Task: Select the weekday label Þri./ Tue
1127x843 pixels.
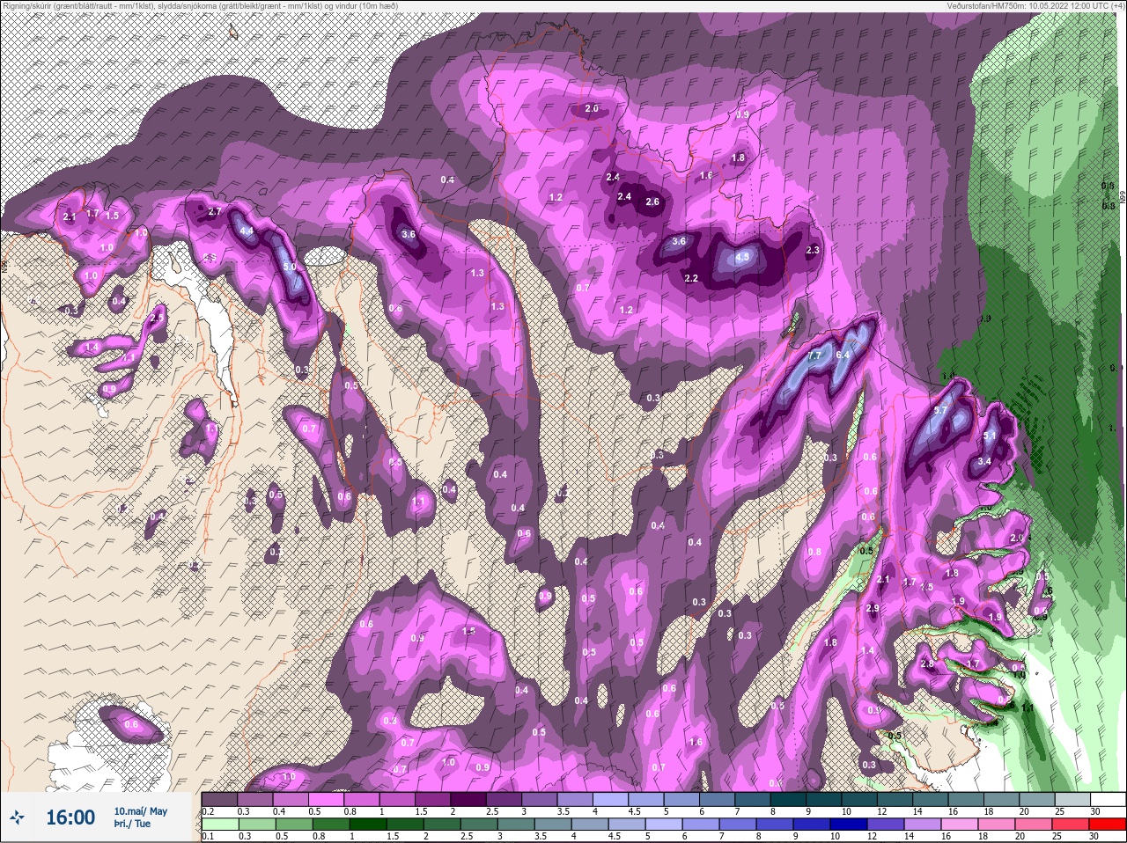Action: (132, 825)
